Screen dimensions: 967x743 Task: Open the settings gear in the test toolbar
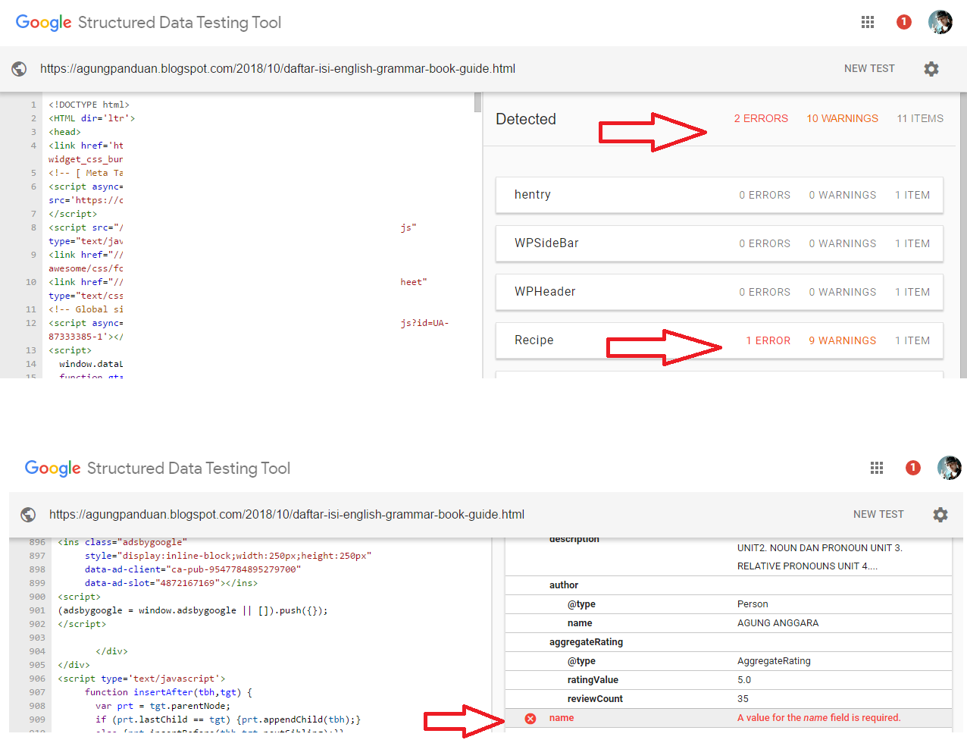tap(931, 68)
